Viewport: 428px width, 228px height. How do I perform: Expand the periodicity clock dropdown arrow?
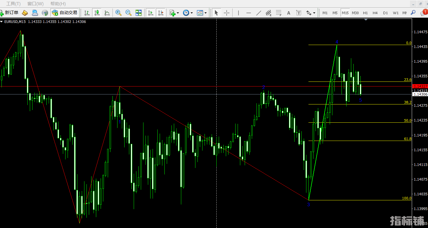[192, 13]
